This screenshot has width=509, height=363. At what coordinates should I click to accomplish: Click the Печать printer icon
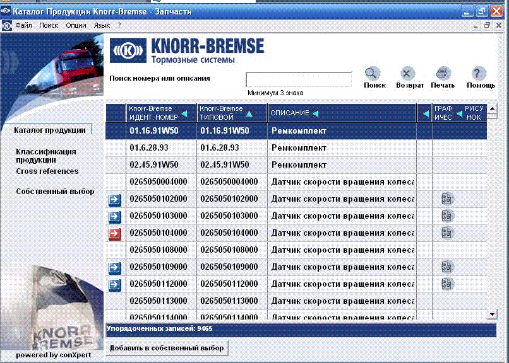pyautogui.click(x=443, y=74)
